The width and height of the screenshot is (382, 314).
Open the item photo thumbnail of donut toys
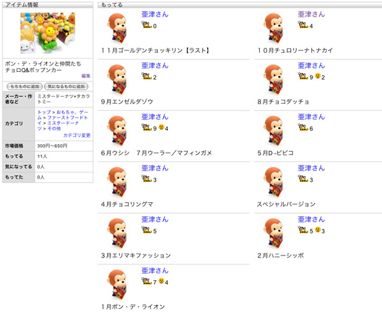pyautogui.click(x=48, y=33)
